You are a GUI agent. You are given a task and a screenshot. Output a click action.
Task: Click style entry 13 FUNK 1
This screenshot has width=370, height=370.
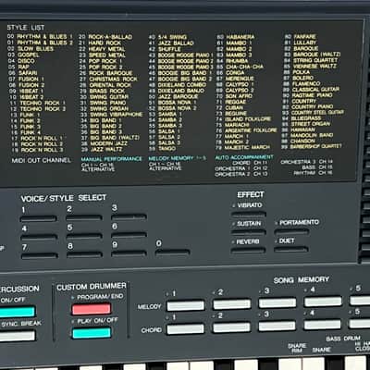25,115
